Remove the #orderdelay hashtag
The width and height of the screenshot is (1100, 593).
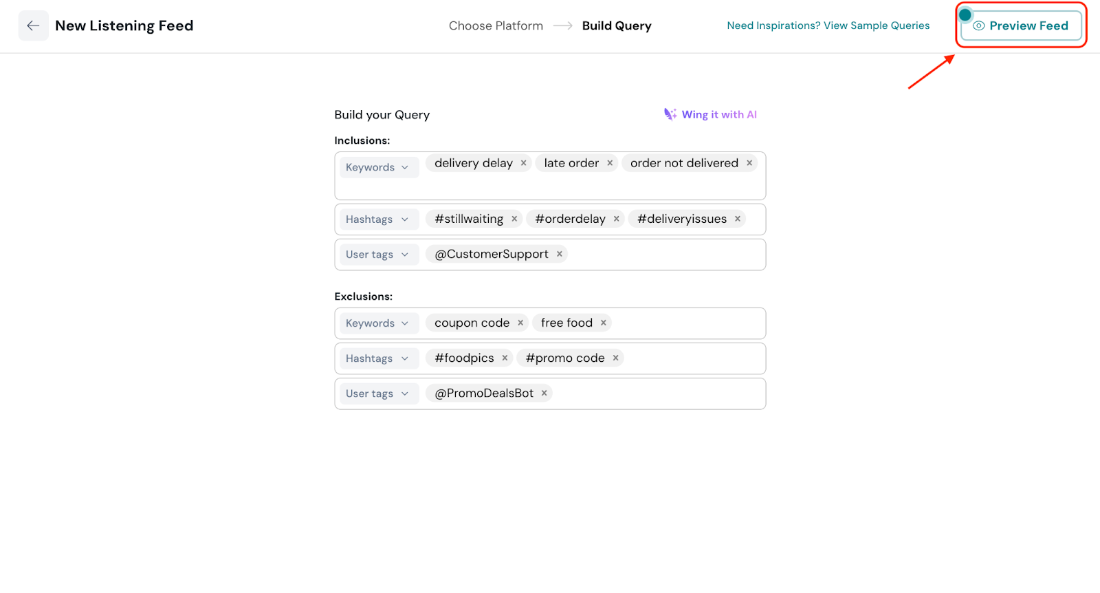pos(617,219)
